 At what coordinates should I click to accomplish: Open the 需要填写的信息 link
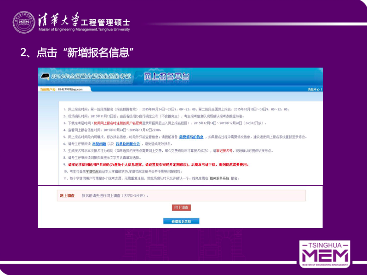point(191,137)
